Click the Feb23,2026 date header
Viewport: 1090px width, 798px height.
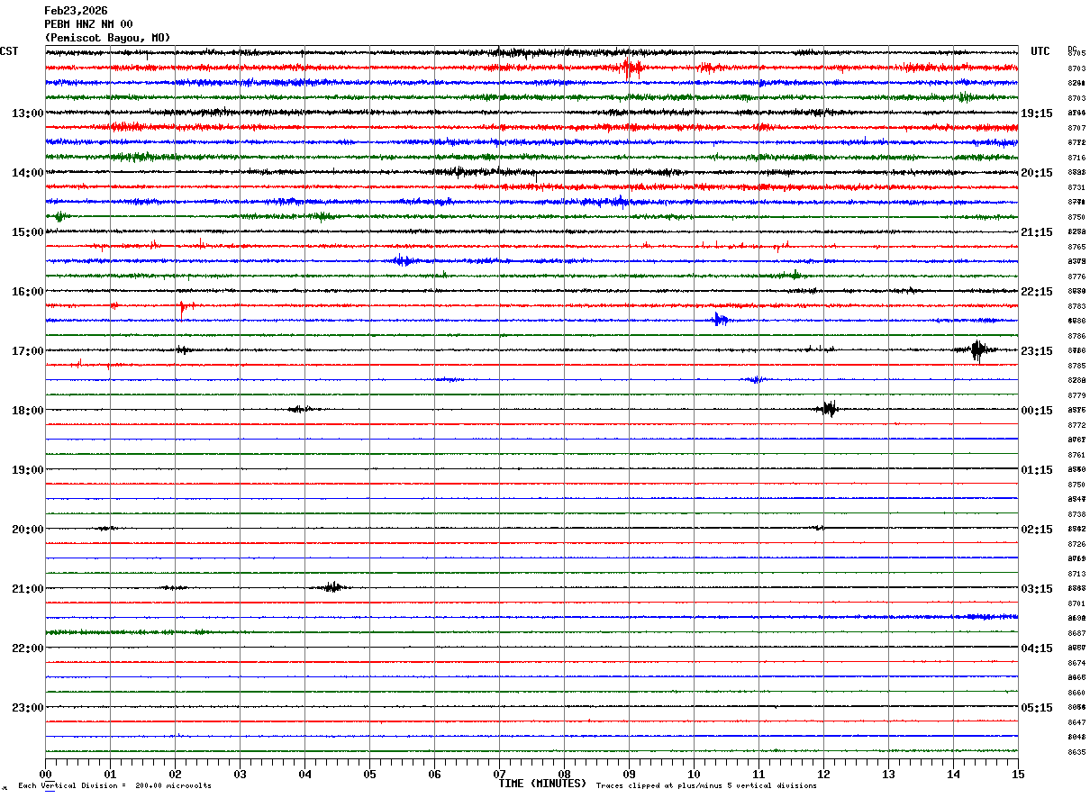point(76,11)
